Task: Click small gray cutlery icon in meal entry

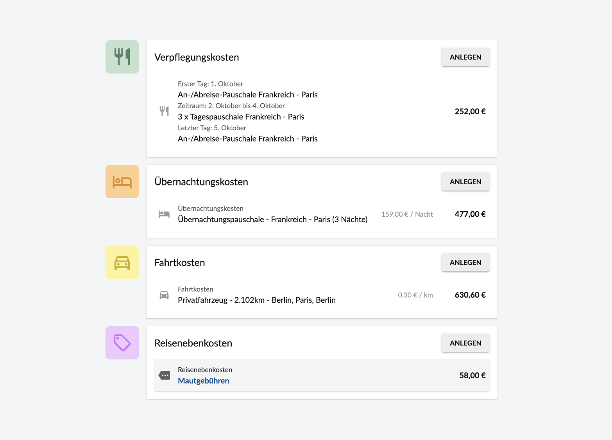Action: pyautogui.click(x=164, y=111)
